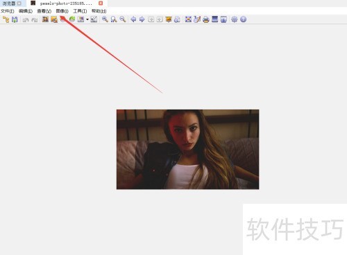The image size is (347, 255).
Task: Click the save file toolbar icon
Action: [x=15, y=19]
